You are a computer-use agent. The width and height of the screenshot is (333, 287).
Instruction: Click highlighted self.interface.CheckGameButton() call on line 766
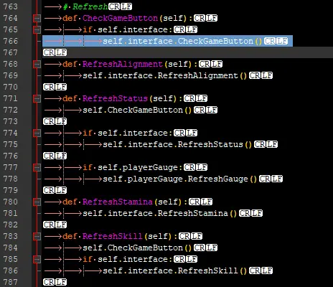pos(182,41)
